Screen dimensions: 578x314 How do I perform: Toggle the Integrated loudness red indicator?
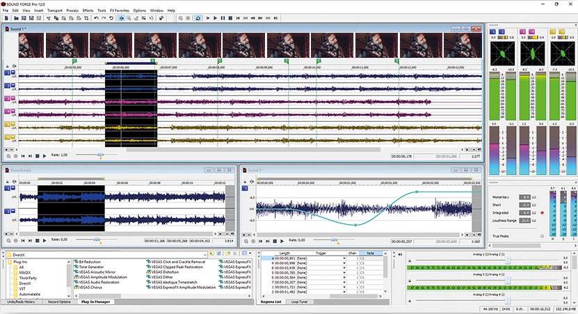[x=542, y=212]
